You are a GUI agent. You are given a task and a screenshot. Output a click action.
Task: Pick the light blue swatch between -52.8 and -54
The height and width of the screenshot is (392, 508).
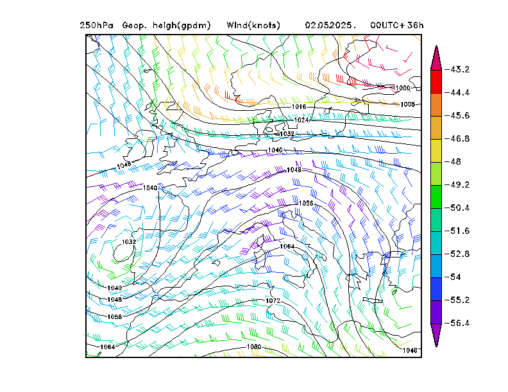[x=436, y=266]
